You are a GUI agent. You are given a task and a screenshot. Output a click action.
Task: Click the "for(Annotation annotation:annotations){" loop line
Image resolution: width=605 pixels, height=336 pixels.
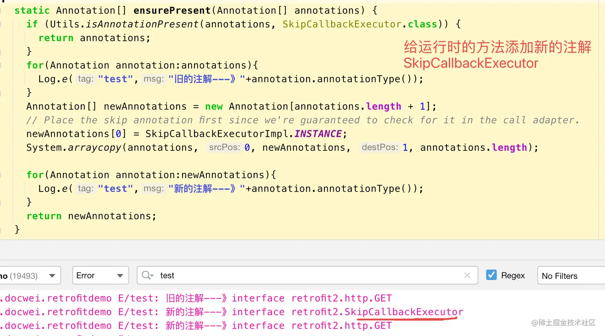[142, 65]
